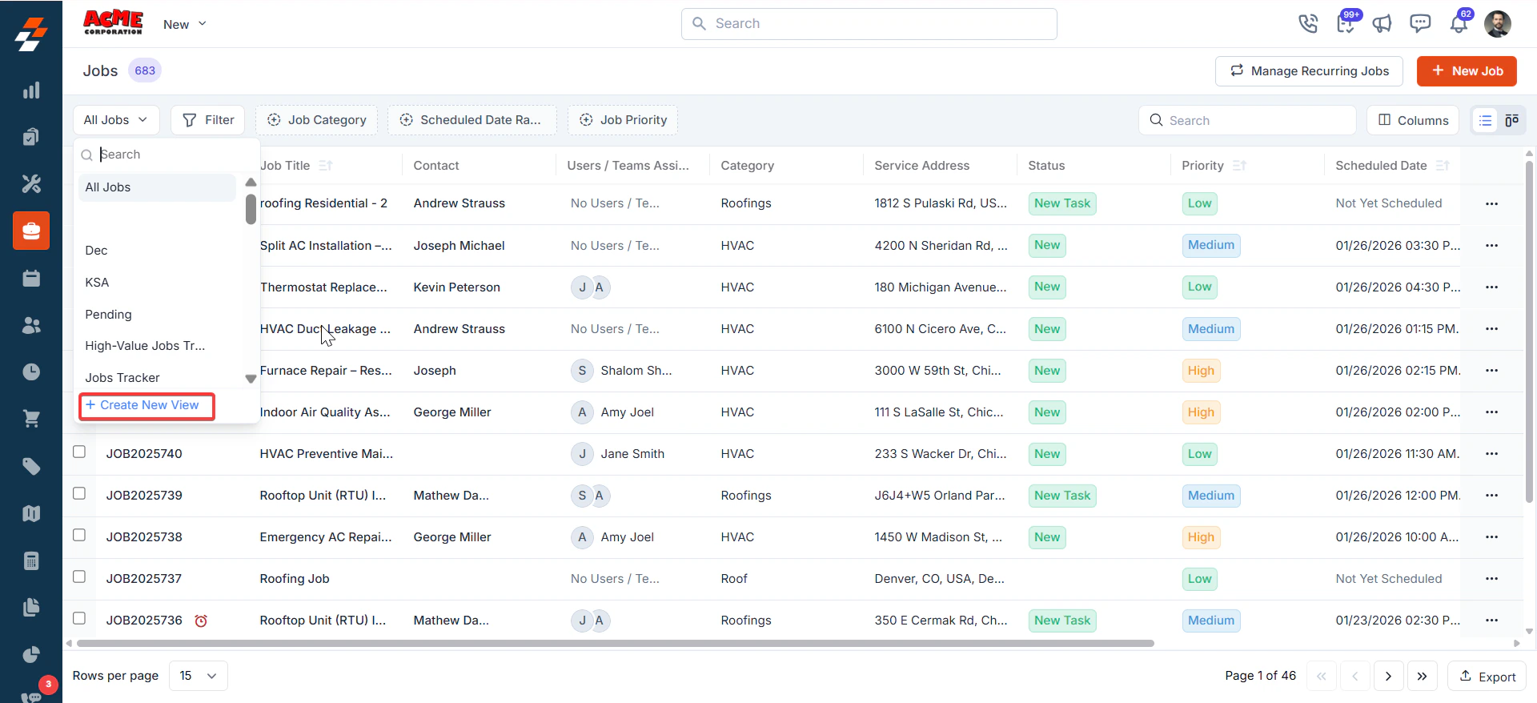Open the row menu for roofing Residential - 2

1491,203
